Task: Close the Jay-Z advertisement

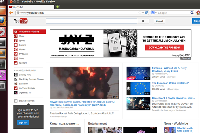Action: (186, 58)
